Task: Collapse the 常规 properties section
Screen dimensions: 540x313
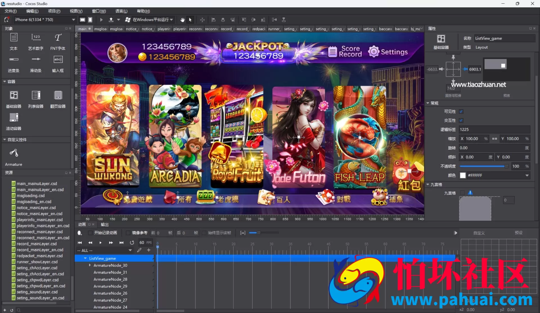Action: 428,103
